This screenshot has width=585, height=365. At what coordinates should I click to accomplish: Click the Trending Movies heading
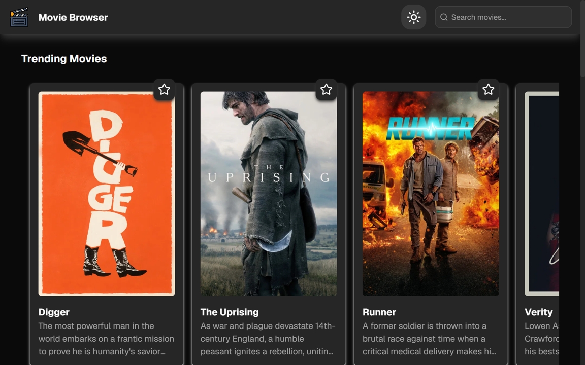pyautogui.click(x=64, y=59)
